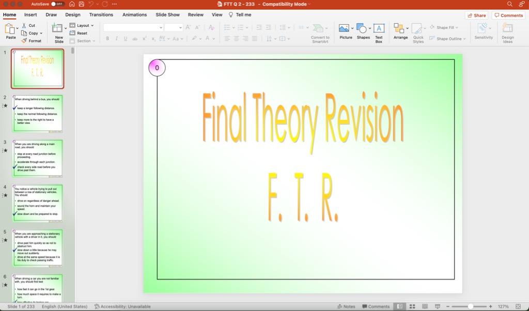Click the New Slide button
The image size is (529, 311).
click(59, 34)
